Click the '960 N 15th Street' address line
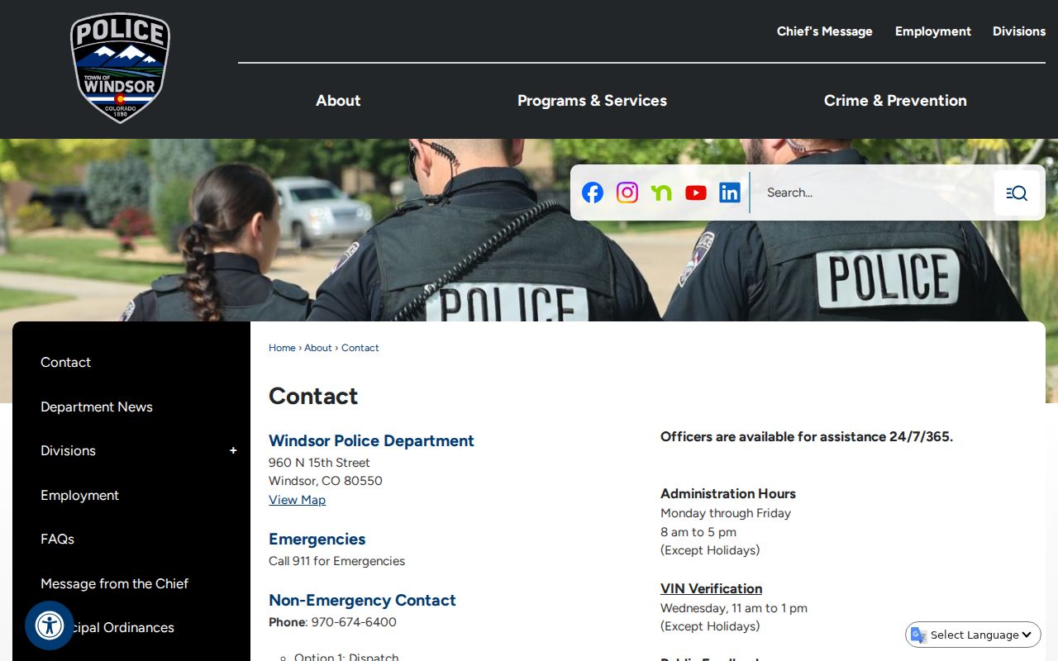This screenshot has width=1058, height=661. [x=319, y=463]
